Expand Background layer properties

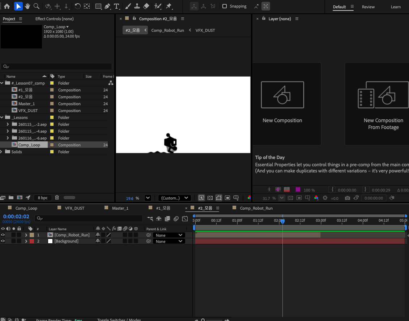(x=26, y=241)
